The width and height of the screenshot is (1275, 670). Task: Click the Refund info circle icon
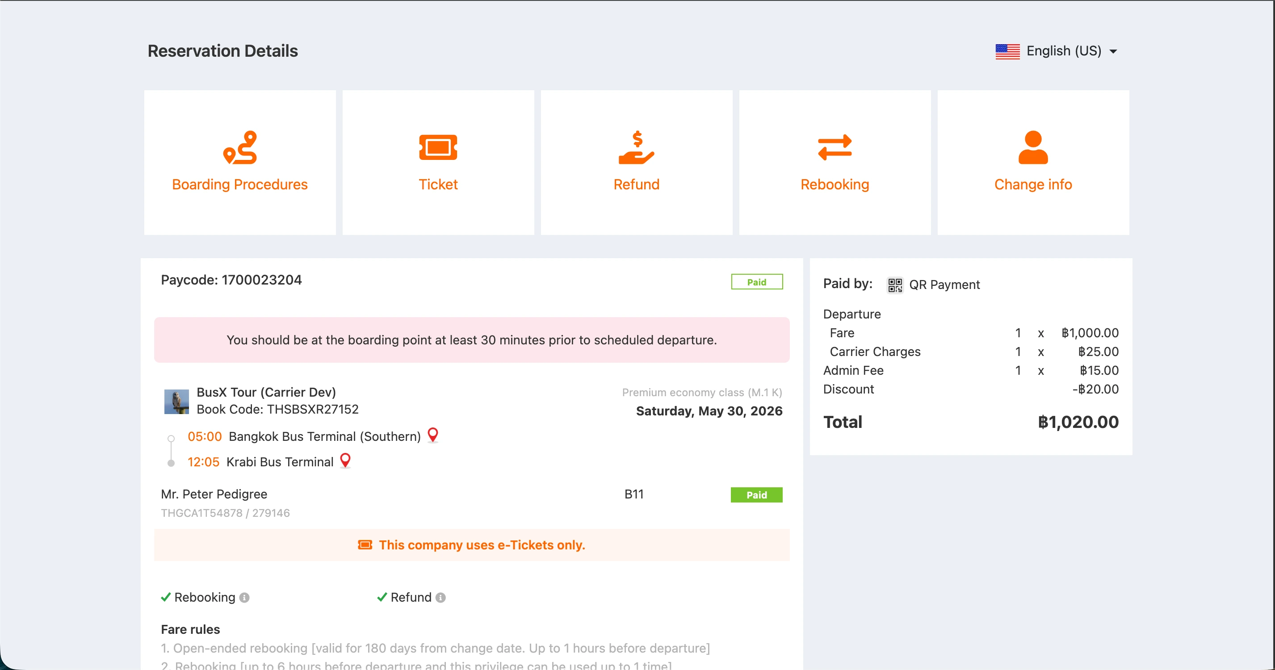[440, 597]
